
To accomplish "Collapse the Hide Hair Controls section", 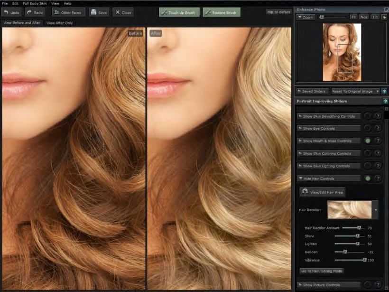I will tap(328, 179).
